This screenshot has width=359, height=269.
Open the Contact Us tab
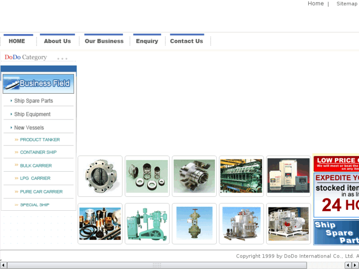186,41
